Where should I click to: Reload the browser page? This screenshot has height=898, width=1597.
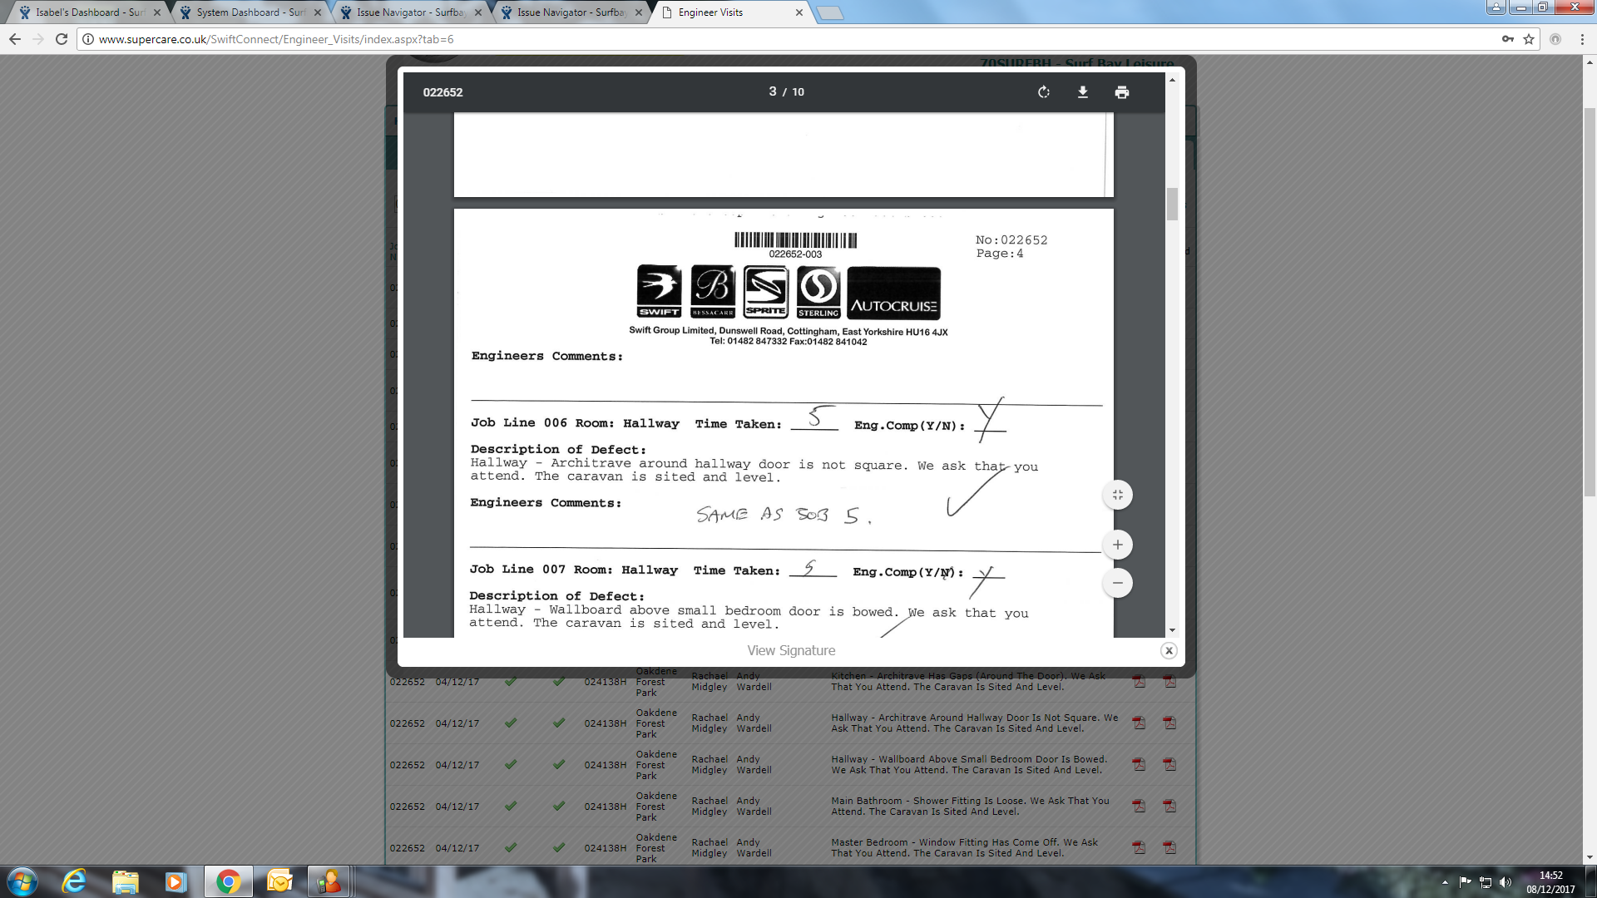click(x=62, y=39)
